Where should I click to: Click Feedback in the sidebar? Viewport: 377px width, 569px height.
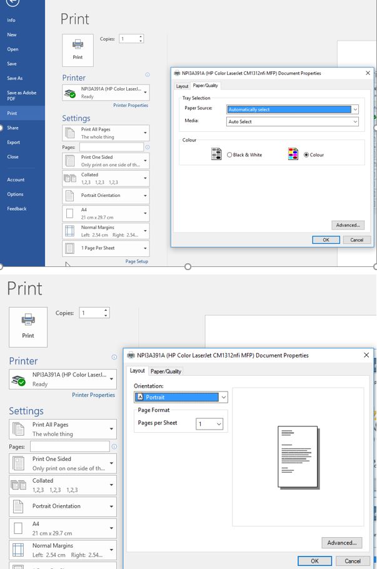coord(17,209)
